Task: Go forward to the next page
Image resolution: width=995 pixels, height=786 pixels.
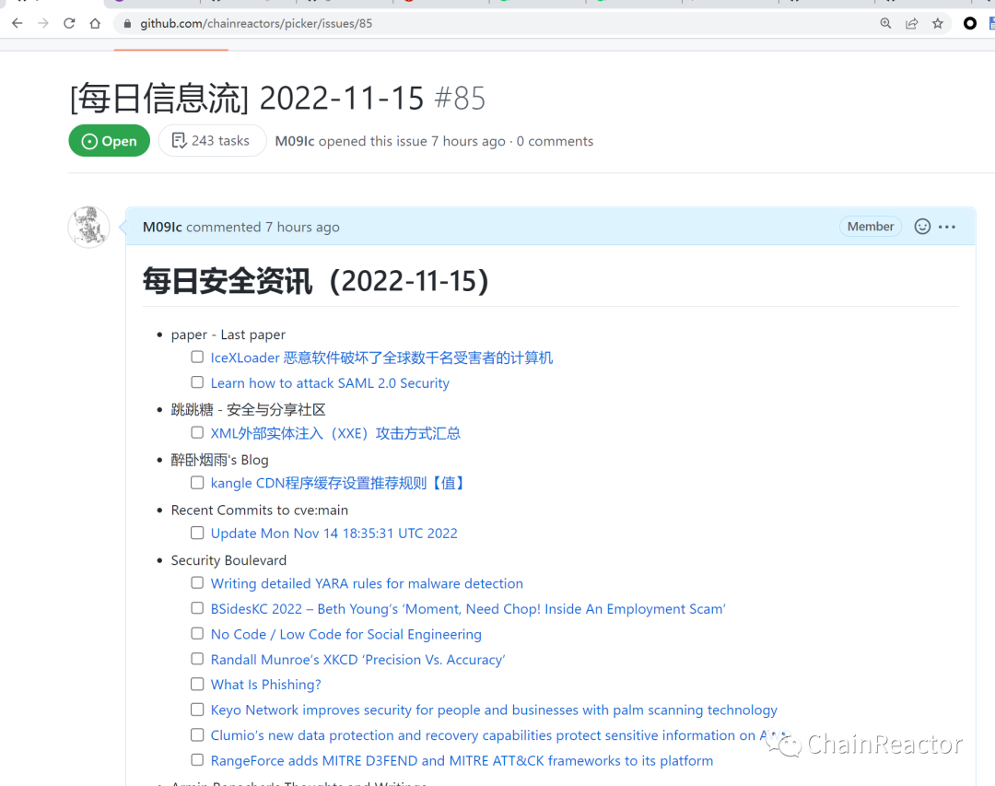Action: [43, 23]
